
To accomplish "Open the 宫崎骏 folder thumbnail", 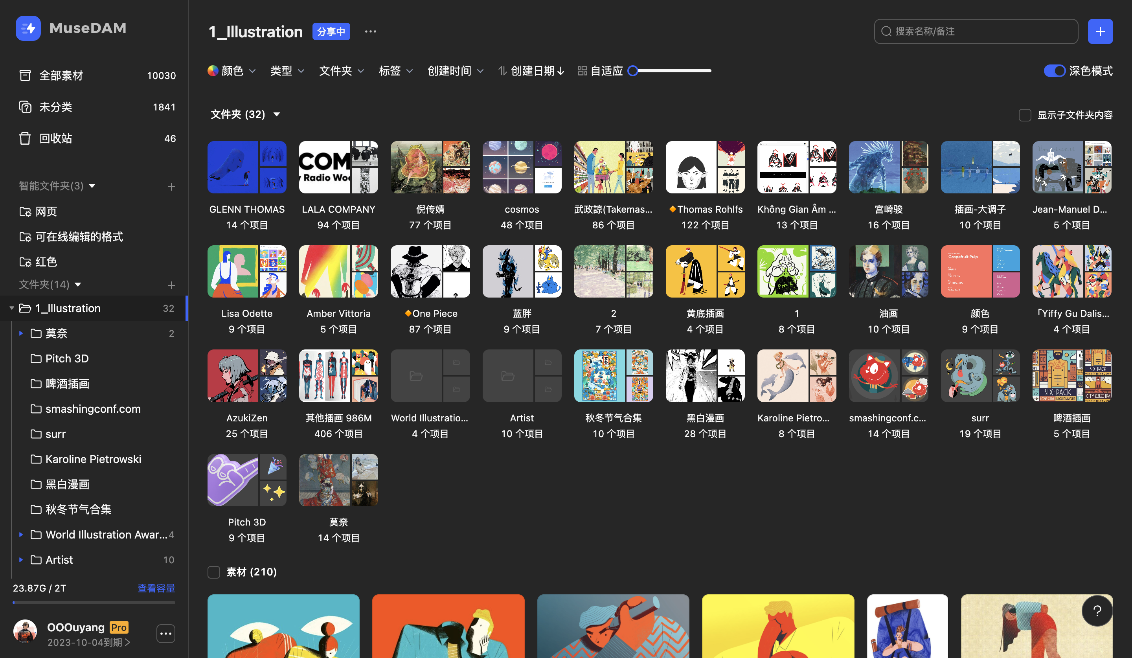I will click(888, 167).
